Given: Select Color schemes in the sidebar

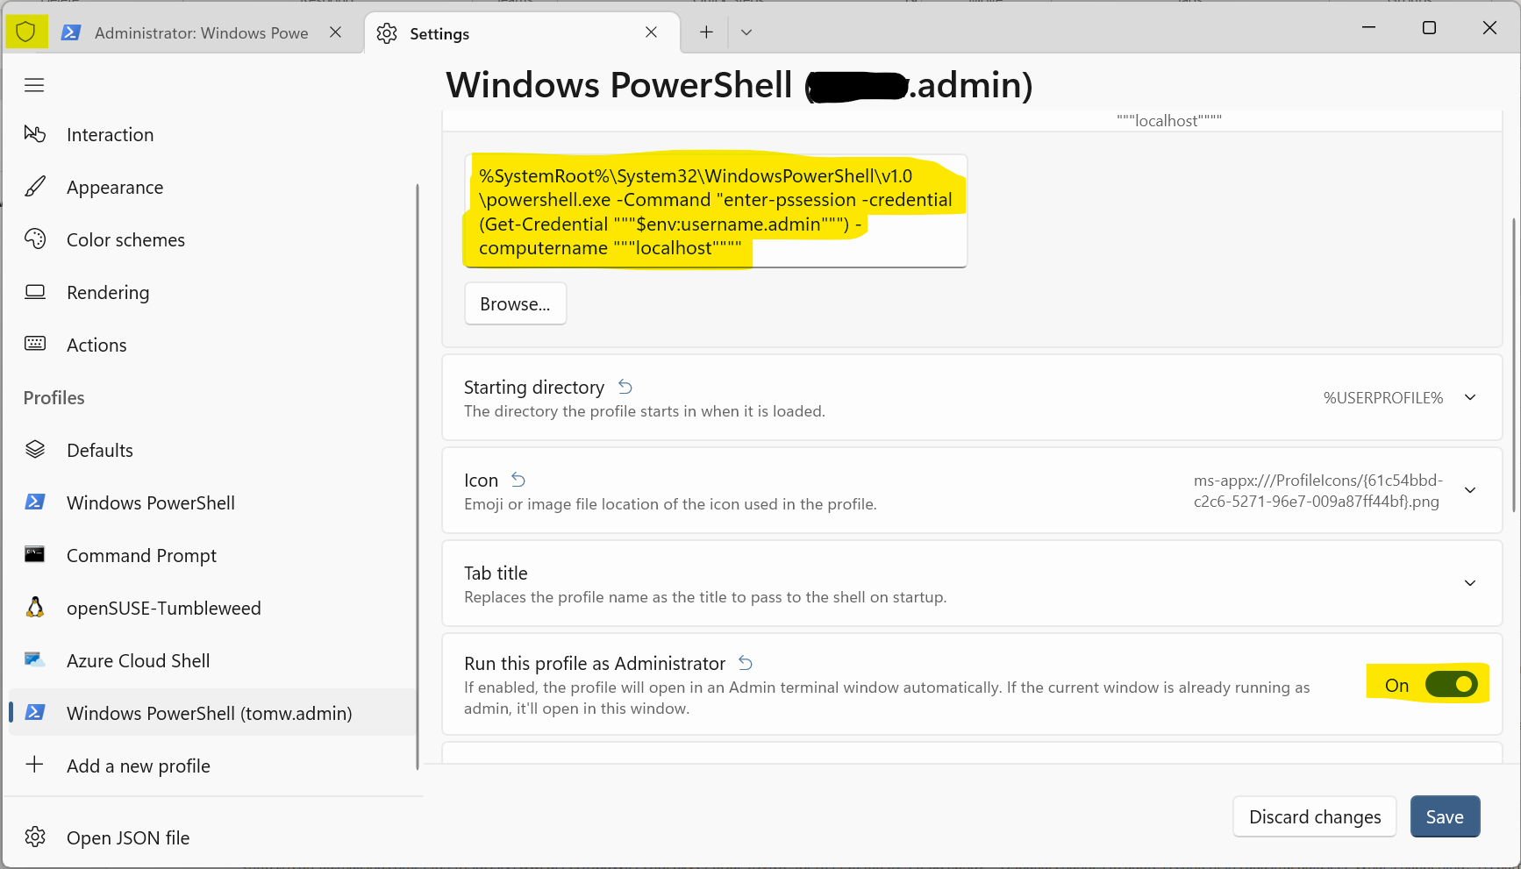Looking at the screenshot, I should [125, 239].
